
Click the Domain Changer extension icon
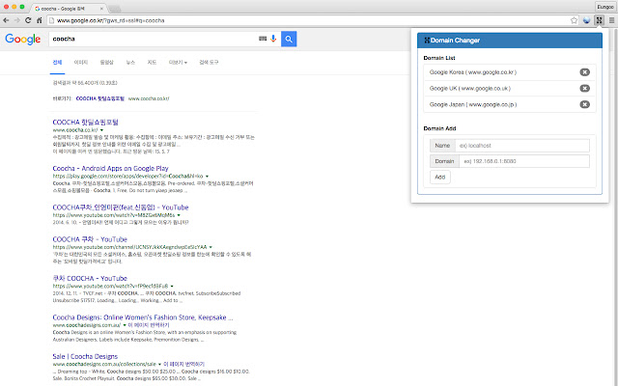click(x=599, y=20)
